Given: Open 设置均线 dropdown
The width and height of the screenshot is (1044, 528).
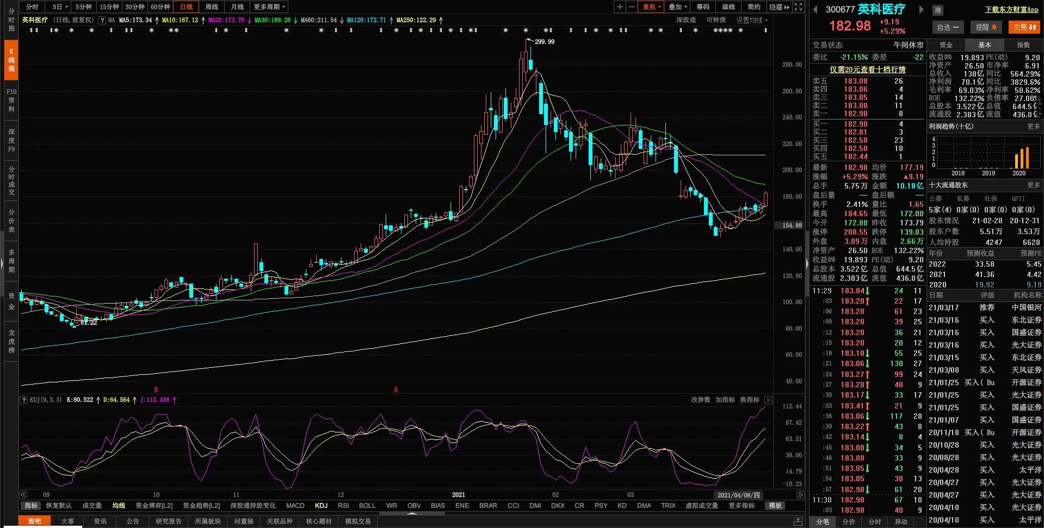Looking at the screenshot, I should 752,20.
